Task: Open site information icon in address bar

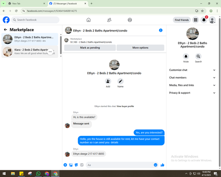Action: (x=24, y=11)
